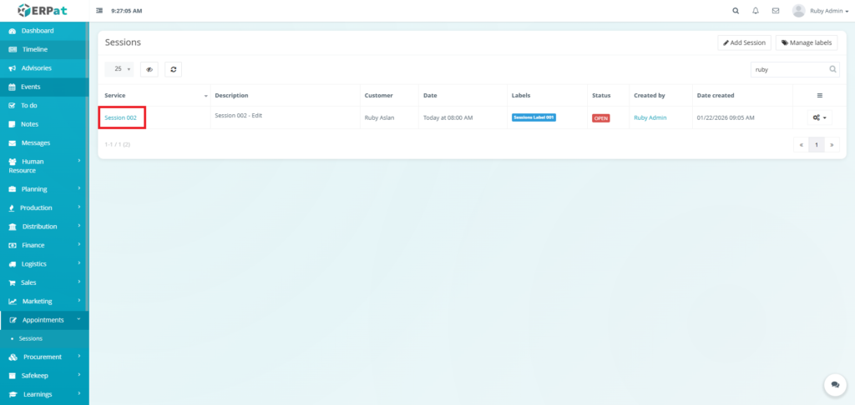Toggle the sidebar hamburger menu icon

point(100,11)
